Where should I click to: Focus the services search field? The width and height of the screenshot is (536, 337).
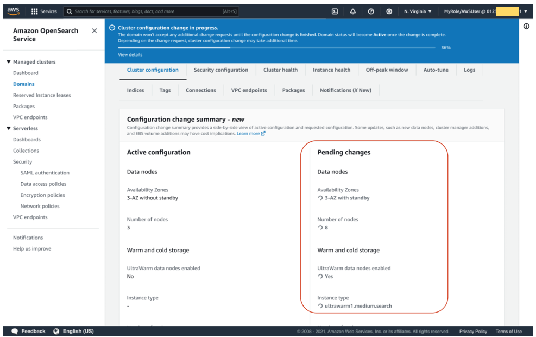click(x=151, y=11)
